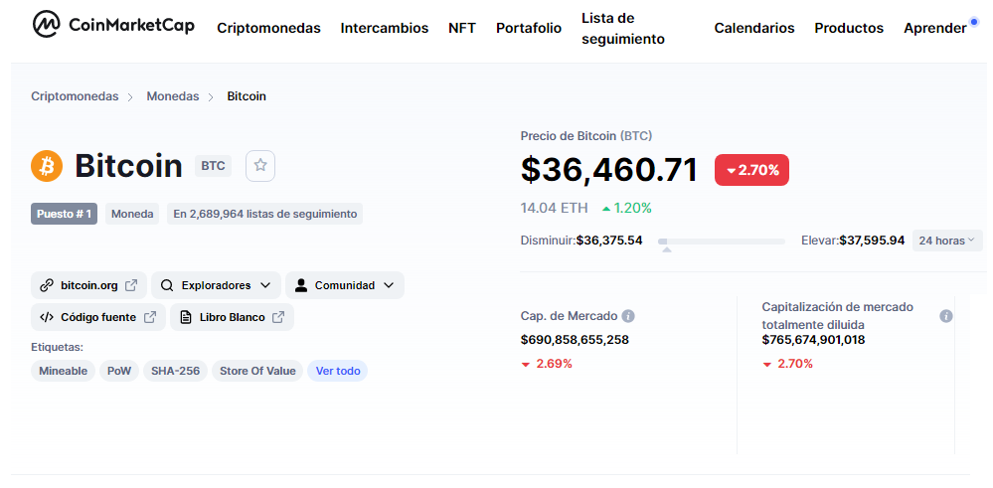Screen dimensions: 993x488
Task: Go to NFT section
Action: (x=462, y=28)
